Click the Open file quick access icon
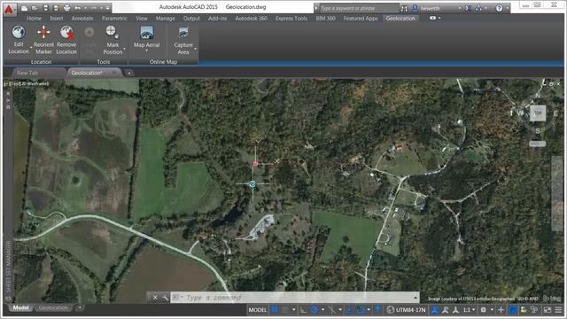The width and height of the screenshot is (567, 319). click(x=35, y=8)
